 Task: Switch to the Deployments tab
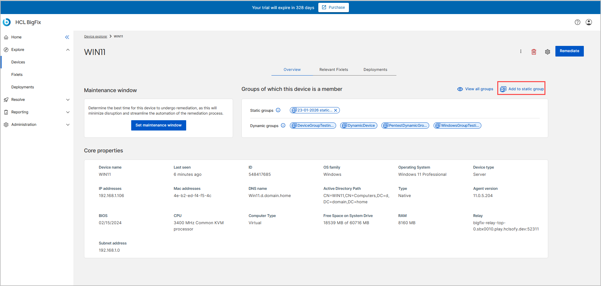[x=375, y=70]
